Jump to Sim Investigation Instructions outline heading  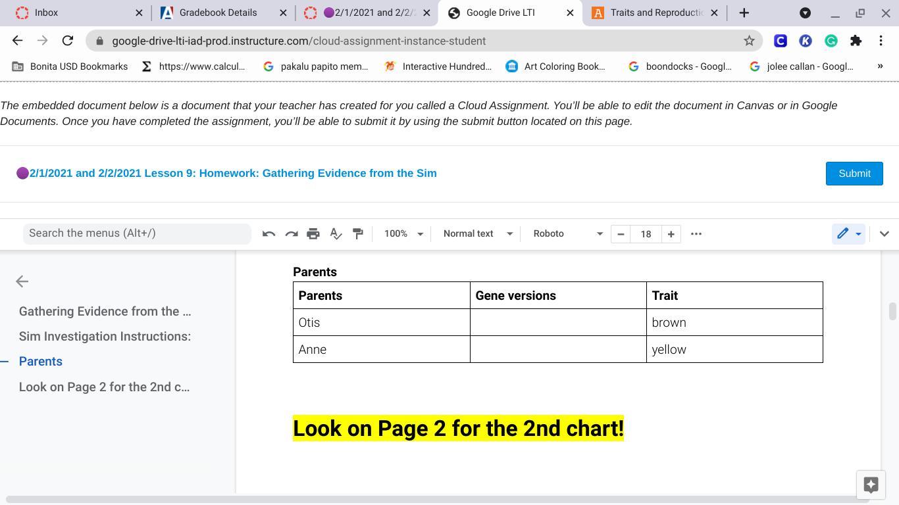pos(105,337)
